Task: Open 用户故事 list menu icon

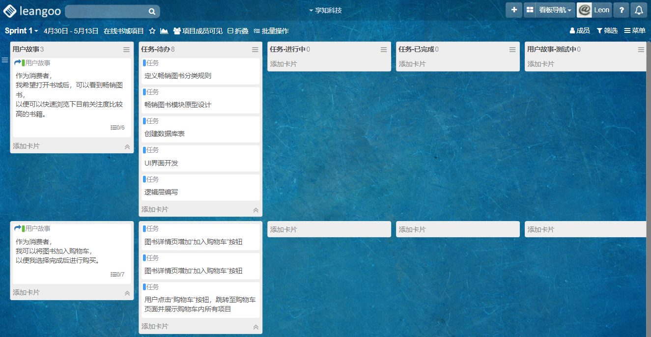Action: coord(126,50)
